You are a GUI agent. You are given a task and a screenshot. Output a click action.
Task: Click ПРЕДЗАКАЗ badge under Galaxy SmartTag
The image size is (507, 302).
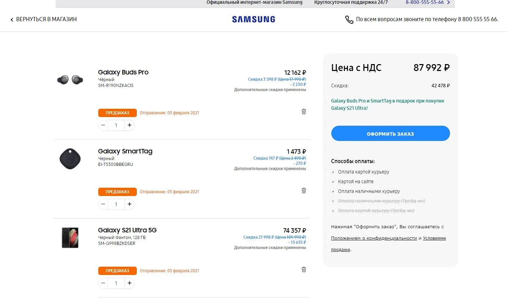point(117,192)
